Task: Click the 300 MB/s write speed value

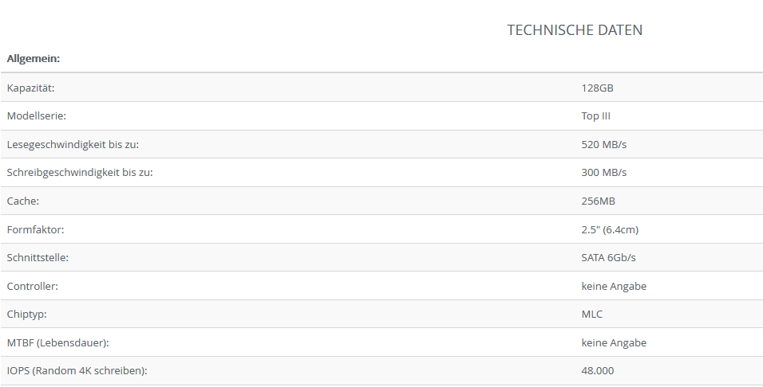Action: tap(604, 173)
